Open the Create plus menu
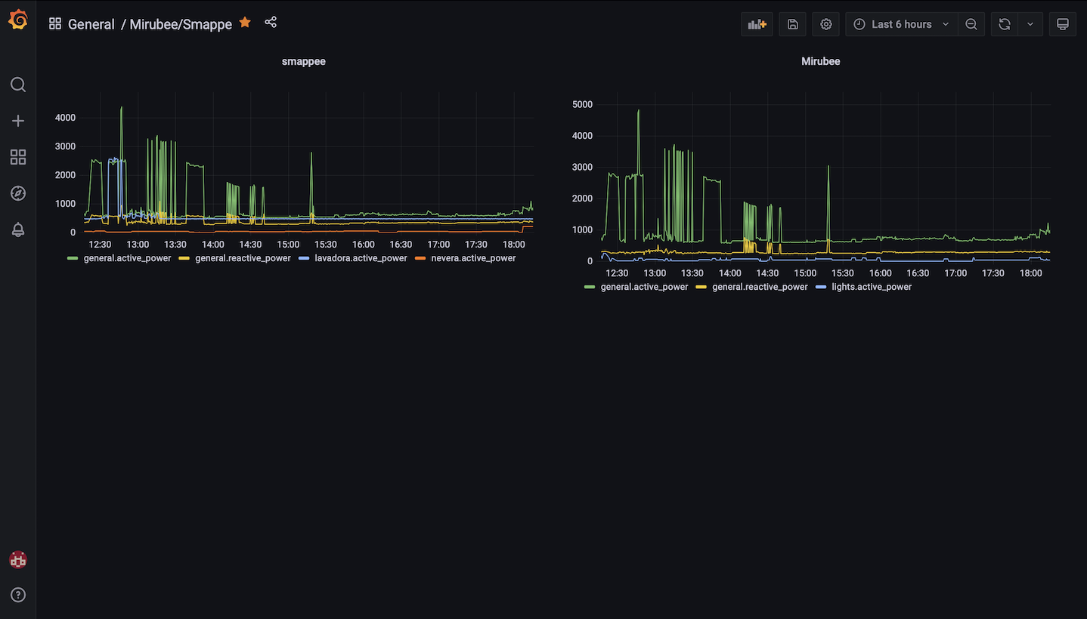The height and width of the screenshot is (619, 1087). 18,121
